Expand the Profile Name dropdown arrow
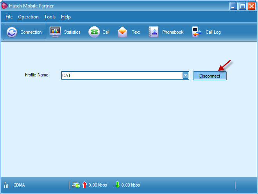The image size is (258, 194). point(185,76)
